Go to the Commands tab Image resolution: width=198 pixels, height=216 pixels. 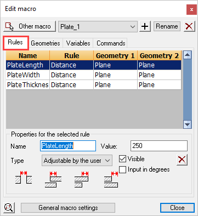(x=111, y=43)
